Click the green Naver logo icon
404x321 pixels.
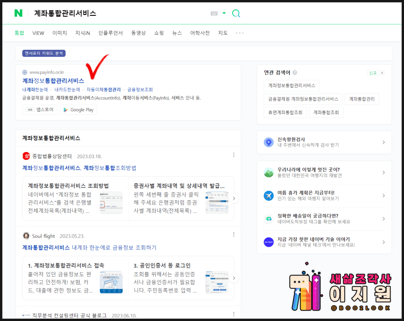[19, 13]
